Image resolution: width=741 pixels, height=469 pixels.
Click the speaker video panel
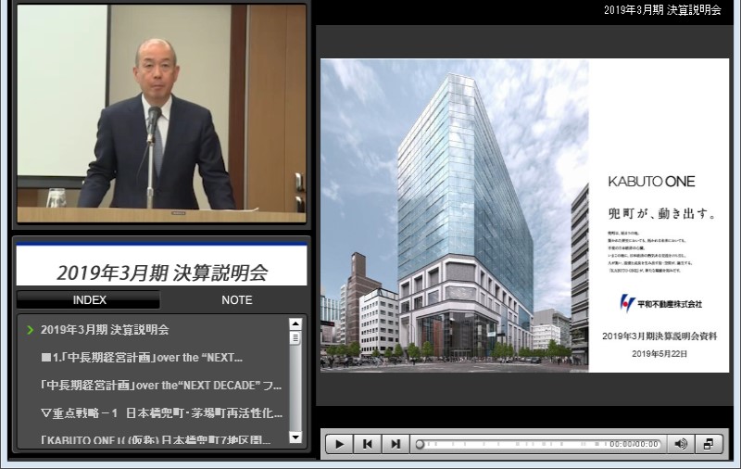[161, 113]
